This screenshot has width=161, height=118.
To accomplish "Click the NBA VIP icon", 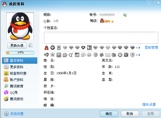I will tap(89, 48).
